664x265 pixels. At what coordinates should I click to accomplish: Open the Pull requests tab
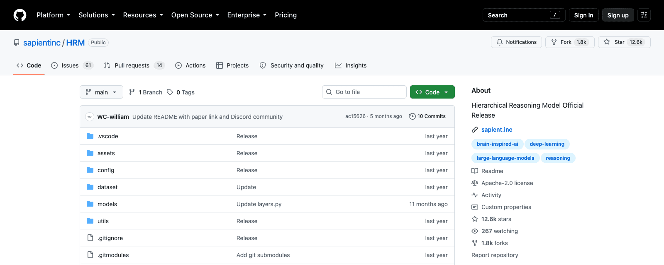134,65
